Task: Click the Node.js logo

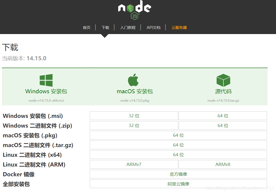Action: tap(134, 10)
